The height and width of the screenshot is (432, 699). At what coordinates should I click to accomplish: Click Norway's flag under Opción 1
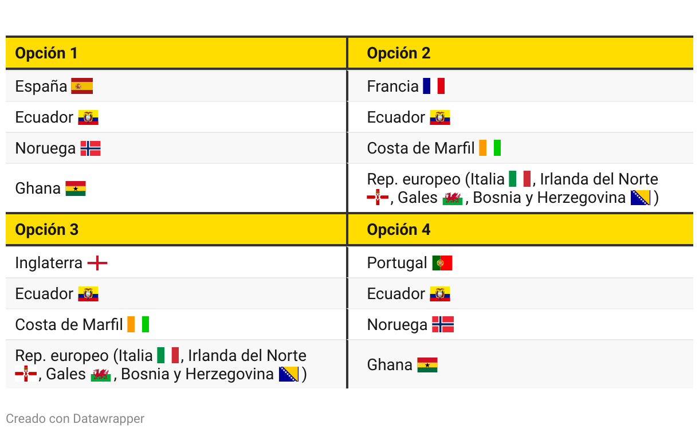pos(91,148)
